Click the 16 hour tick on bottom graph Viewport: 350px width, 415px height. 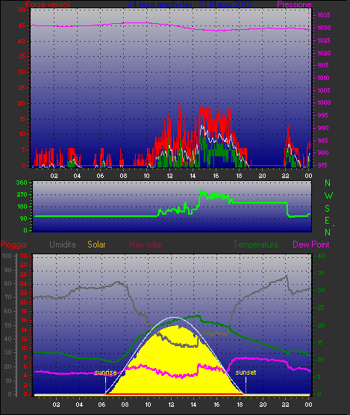pos(216,405)
